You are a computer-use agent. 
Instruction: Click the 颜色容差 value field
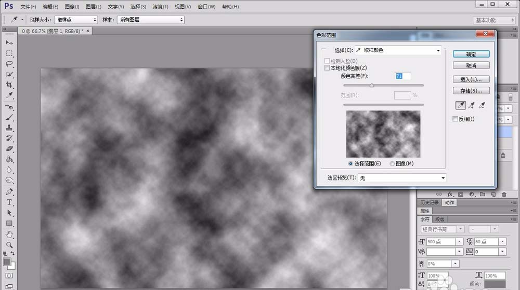[402, 76]
